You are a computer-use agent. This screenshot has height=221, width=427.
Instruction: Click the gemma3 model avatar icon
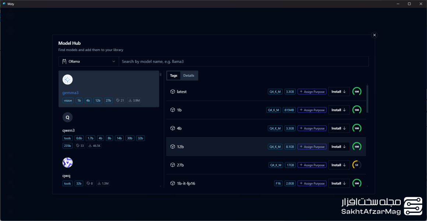point(67,80)
